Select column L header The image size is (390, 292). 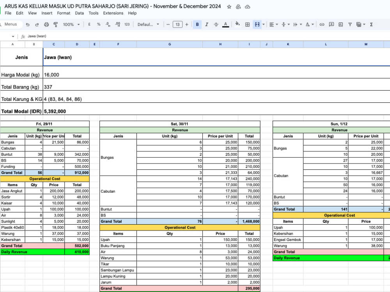(326, 44)
